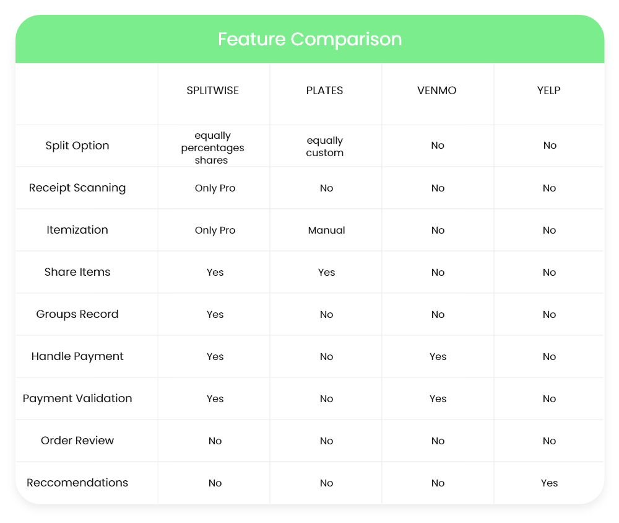
Task: Click the Receipt Scanning row label
Action: (77, 188)
